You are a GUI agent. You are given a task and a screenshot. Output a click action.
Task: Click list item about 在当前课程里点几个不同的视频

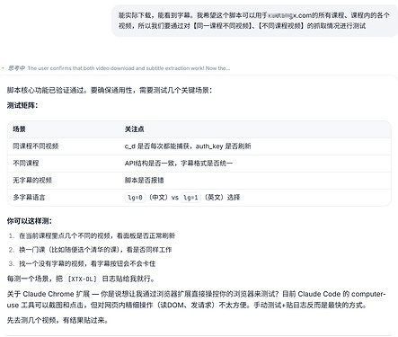click(x=97, y=235)
